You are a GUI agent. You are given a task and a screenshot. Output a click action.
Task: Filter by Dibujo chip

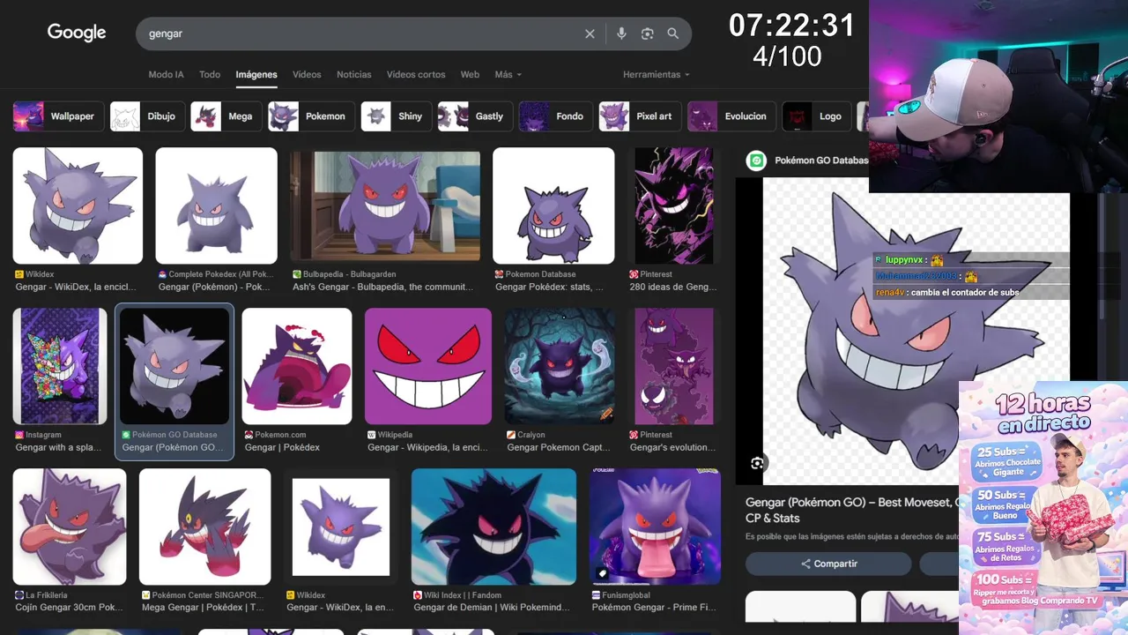pos(147,116)
